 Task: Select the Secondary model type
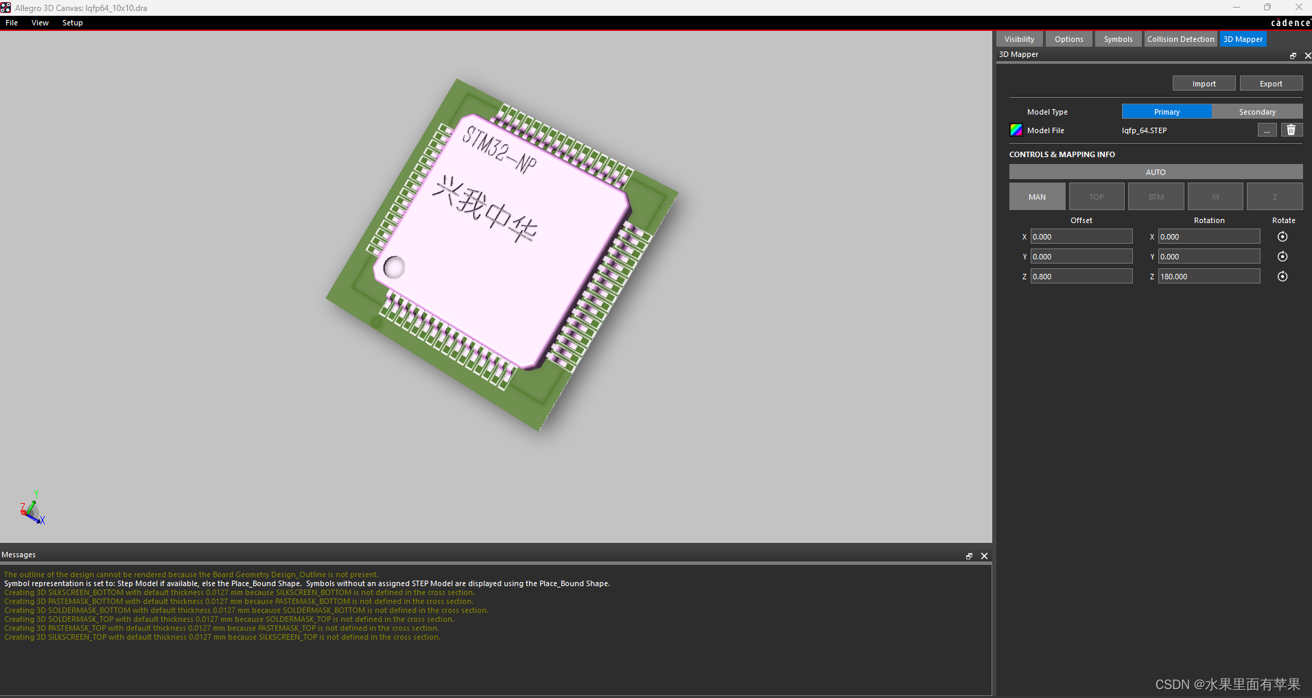1256,111
